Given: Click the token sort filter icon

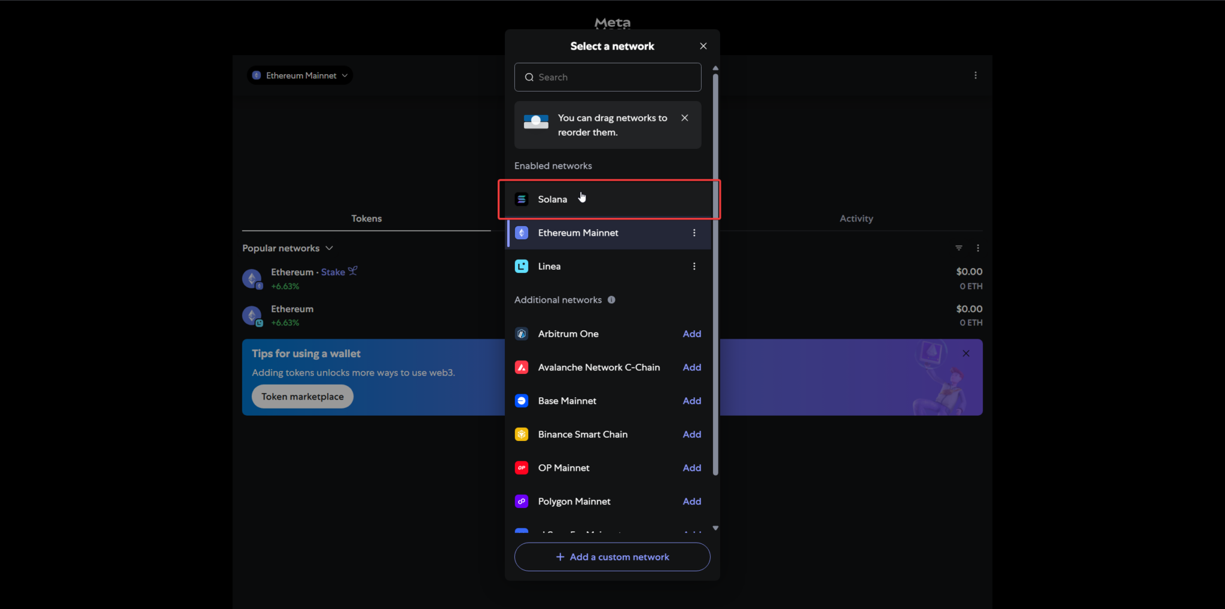Looking at the screenshot, I should (959, 248).
